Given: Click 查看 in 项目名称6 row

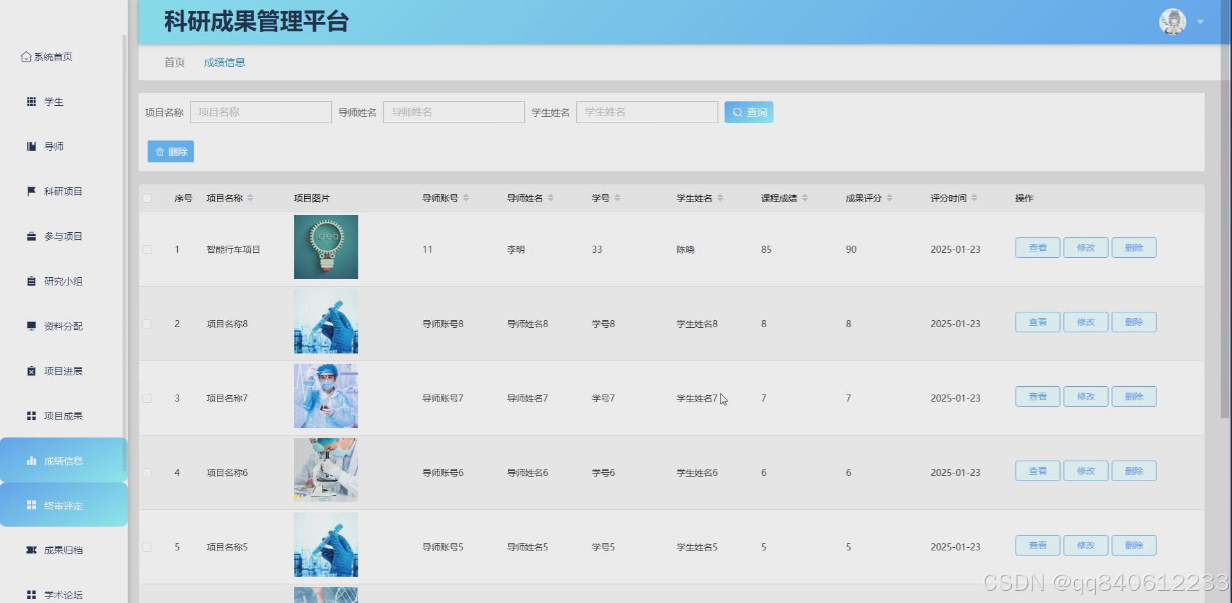Looking at the screenshot, I should coord(1038,471).
